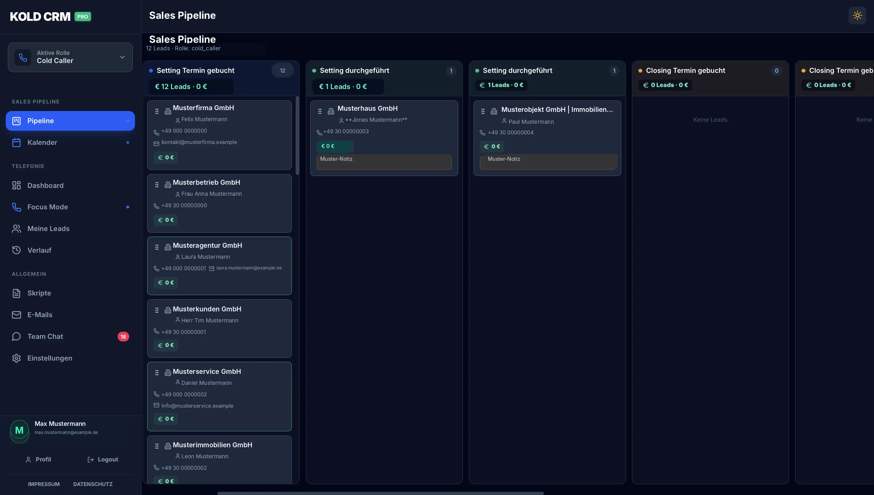Open the Profil button
This screenshot has width=874, height=495.
tap(38, 459)
